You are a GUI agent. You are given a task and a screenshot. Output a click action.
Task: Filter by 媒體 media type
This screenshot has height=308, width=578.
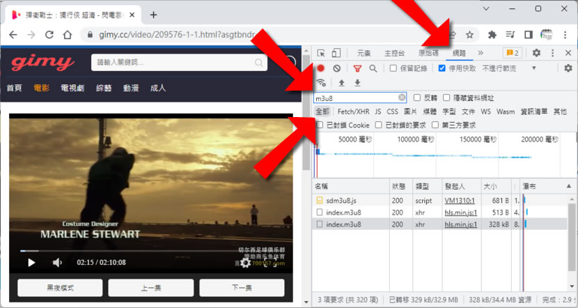point(430,111)
